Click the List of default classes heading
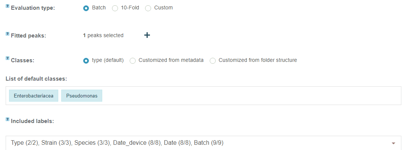This screenshot has width=407, height=150. (x=36, y=78)
